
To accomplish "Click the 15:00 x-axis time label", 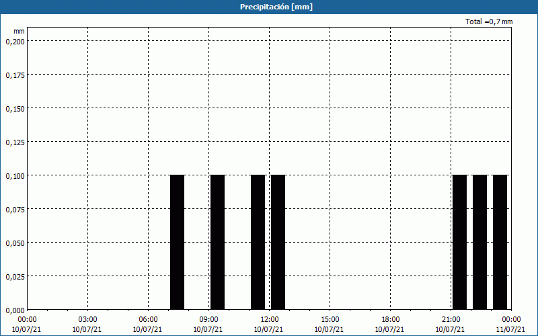I will click(330, 320).
